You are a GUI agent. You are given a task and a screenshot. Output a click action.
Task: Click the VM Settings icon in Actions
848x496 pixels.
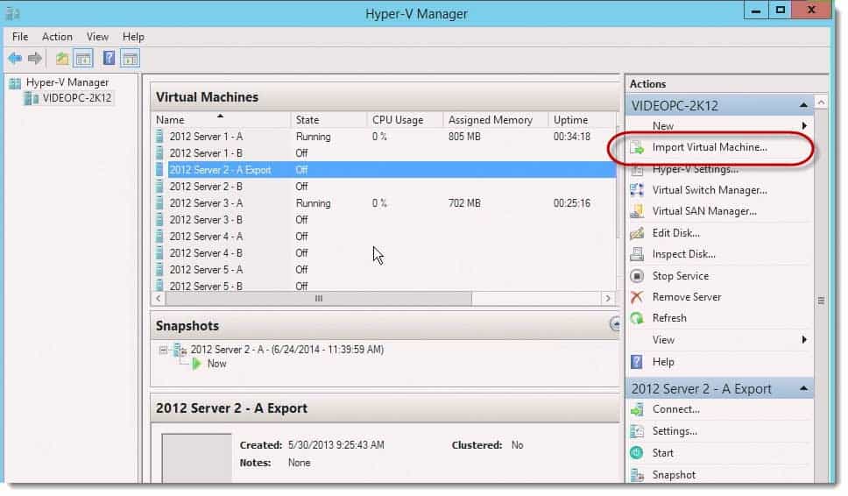637,431
